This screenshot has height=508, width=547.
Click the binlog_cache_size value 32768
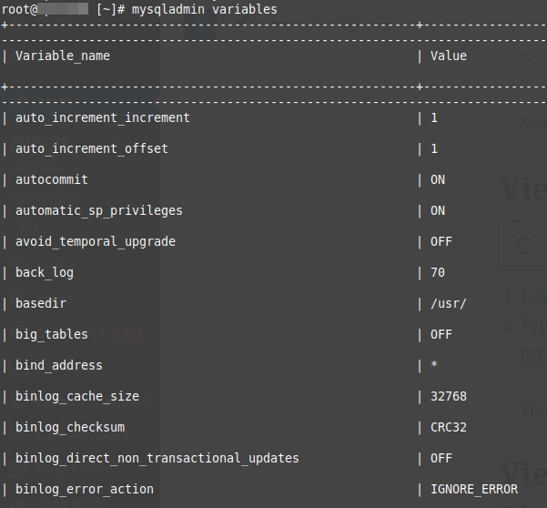(449, 396)
